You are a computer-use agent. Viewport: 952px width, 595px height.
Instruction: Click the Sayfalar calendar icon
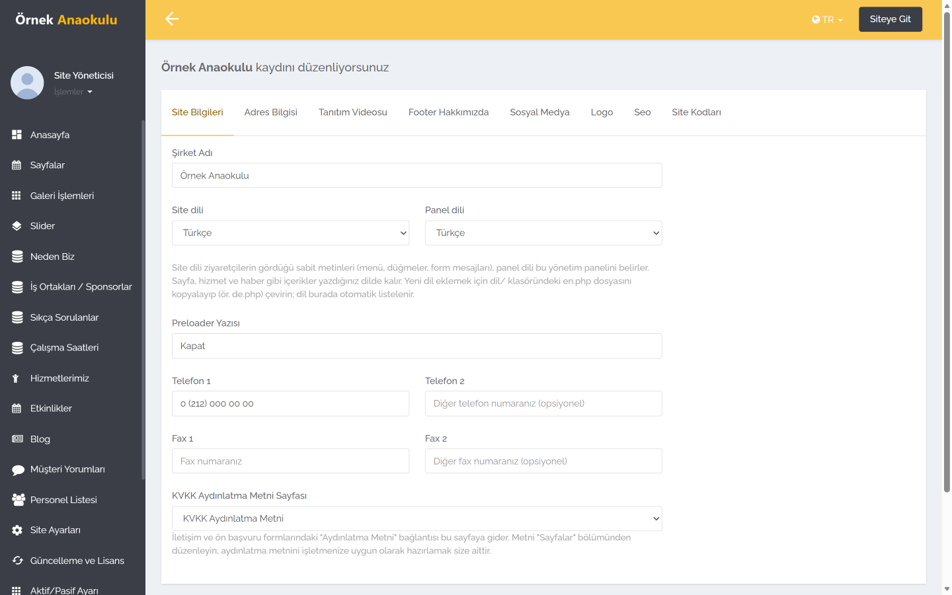[17, 165]
